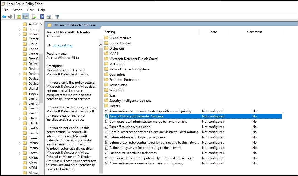
Task: Select the Exclusions folder
Action: [x=114, y=48]
